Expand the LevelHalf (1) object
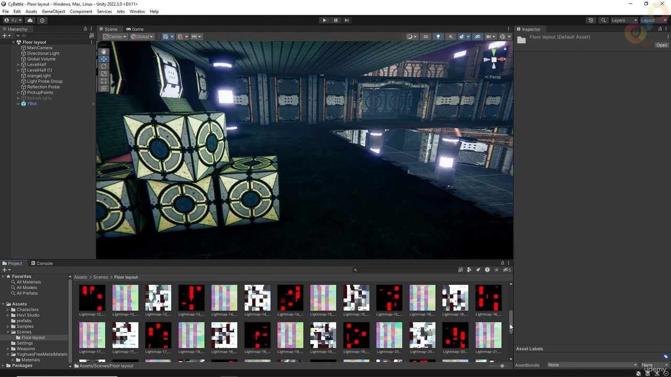This screenshot has height=377, width=671. 18,70
